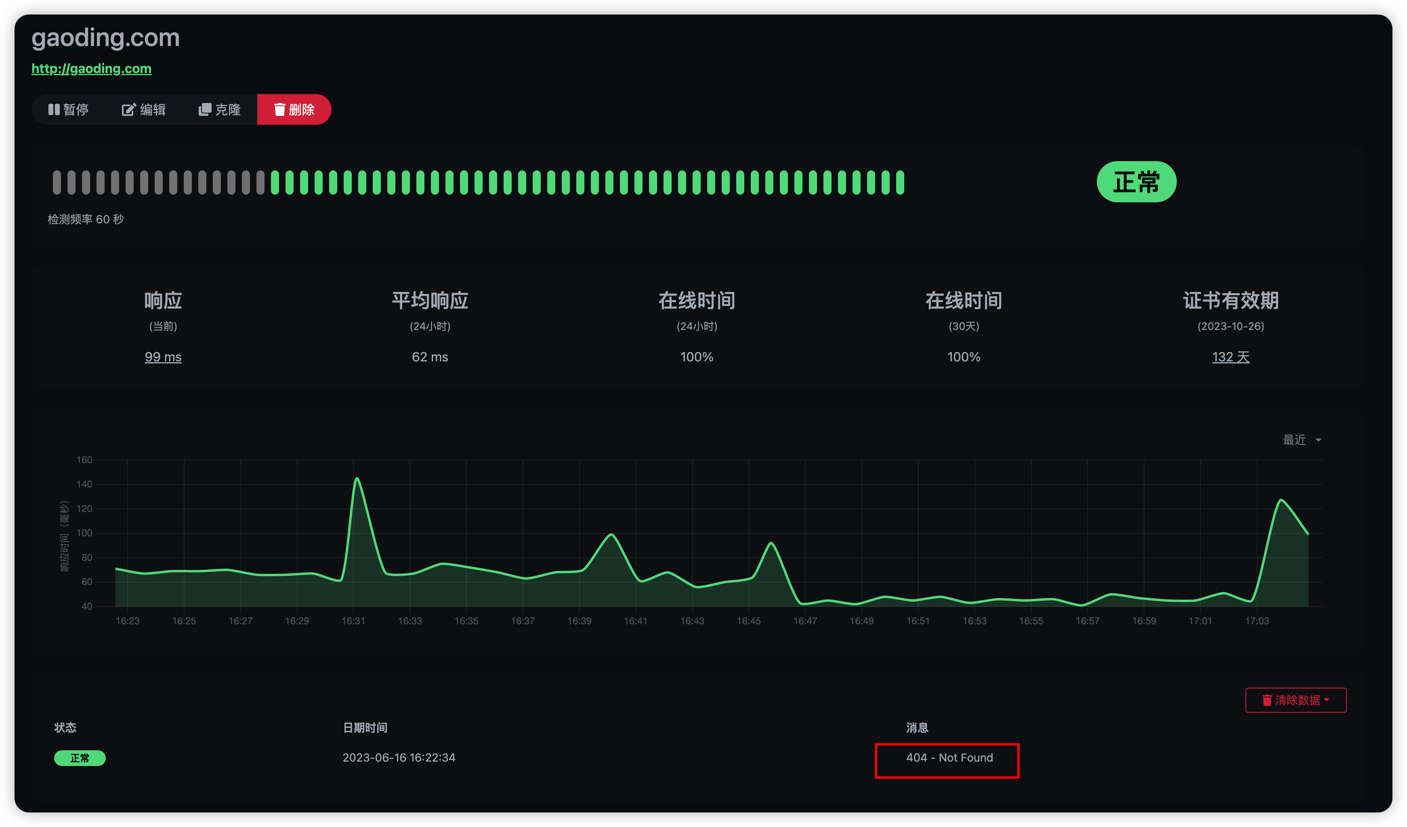Click the 132 天 certificate validity link
Viewport: 1407px width, 827px height.
click(1231, 357)
